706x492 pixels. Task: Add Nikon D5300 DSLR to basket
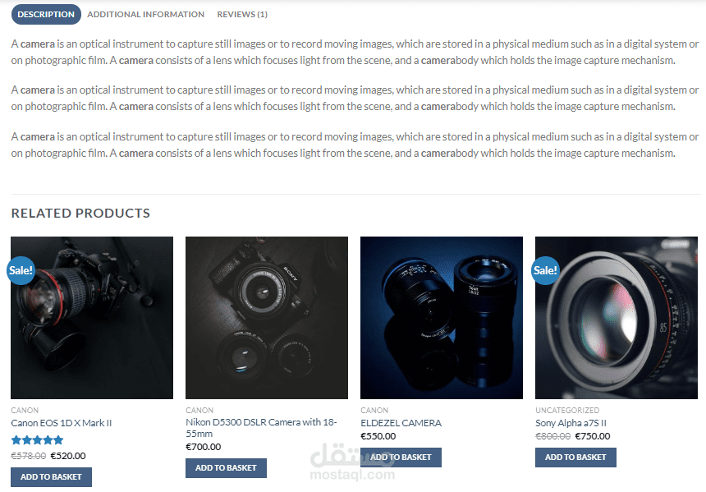(x=226, y=468)
